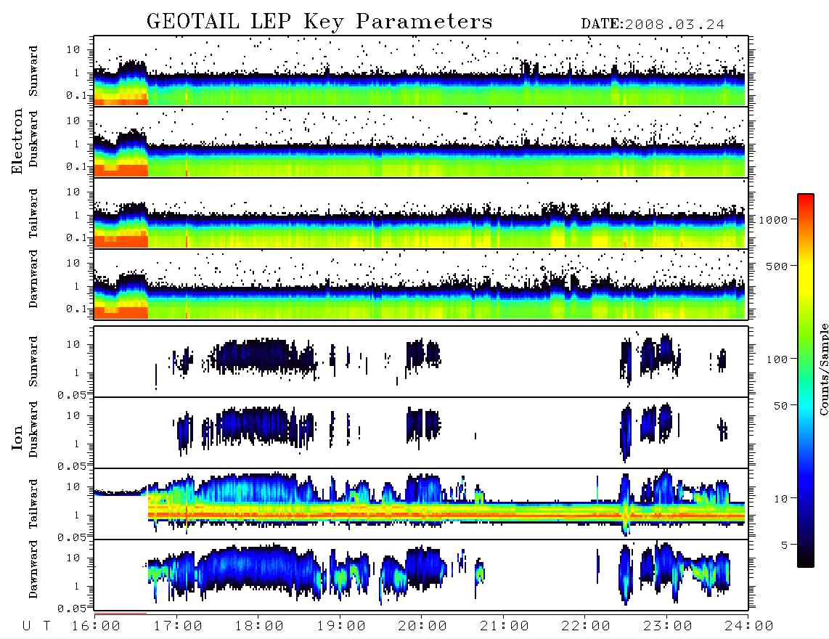Screen dimensions: 829x639
Task: Click the Ion "Dawnward" panel label
Action: [33, 569]
